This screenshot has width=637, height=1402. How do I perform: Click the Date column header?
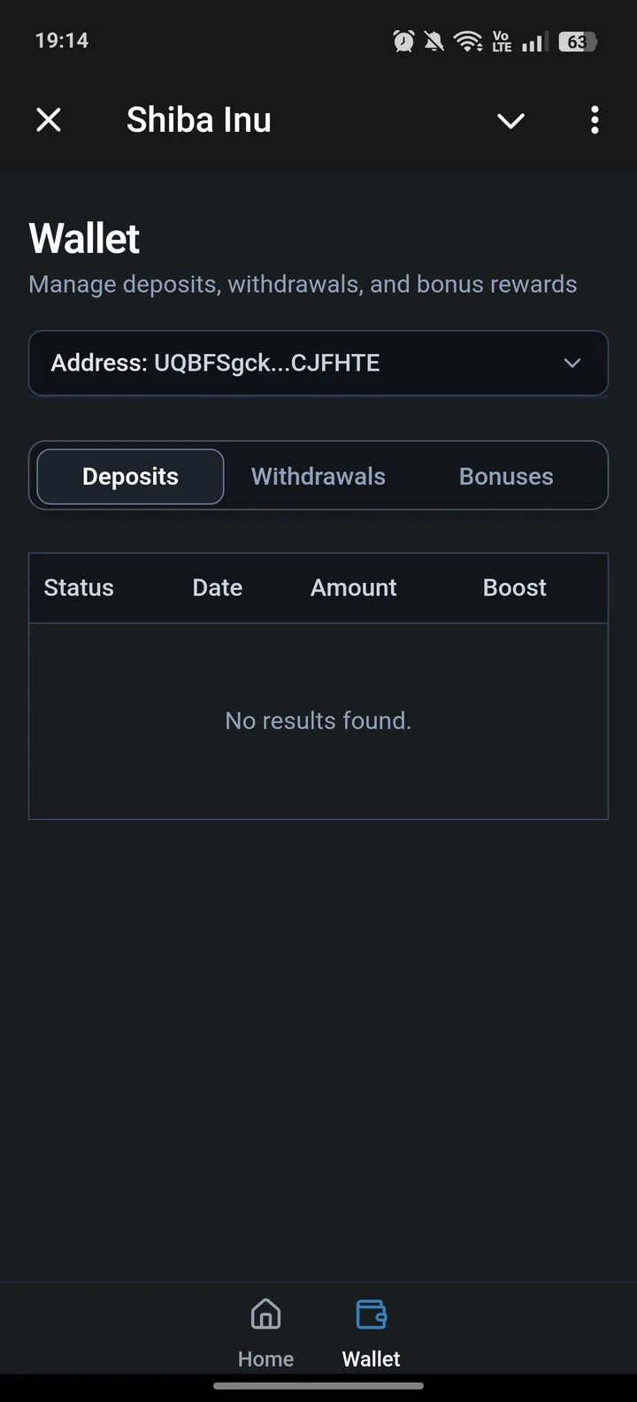(218, 588)
